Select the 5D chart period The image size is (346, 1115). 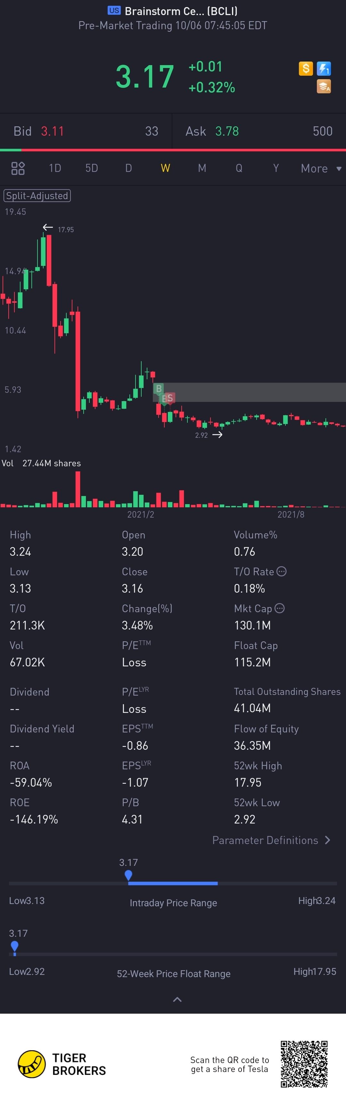pyautogui.click(x=92, y=168)
